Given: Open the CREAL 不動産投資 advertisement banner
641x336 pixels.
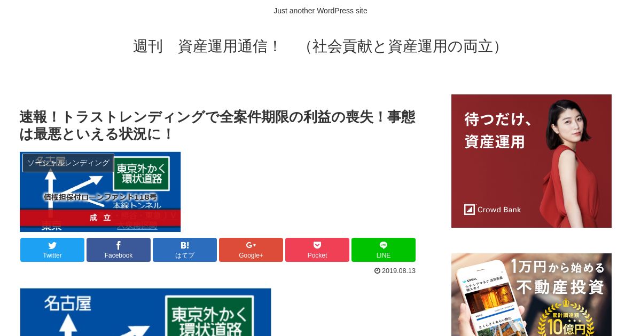Looking at the screenshot, I should tap(531, 294).
